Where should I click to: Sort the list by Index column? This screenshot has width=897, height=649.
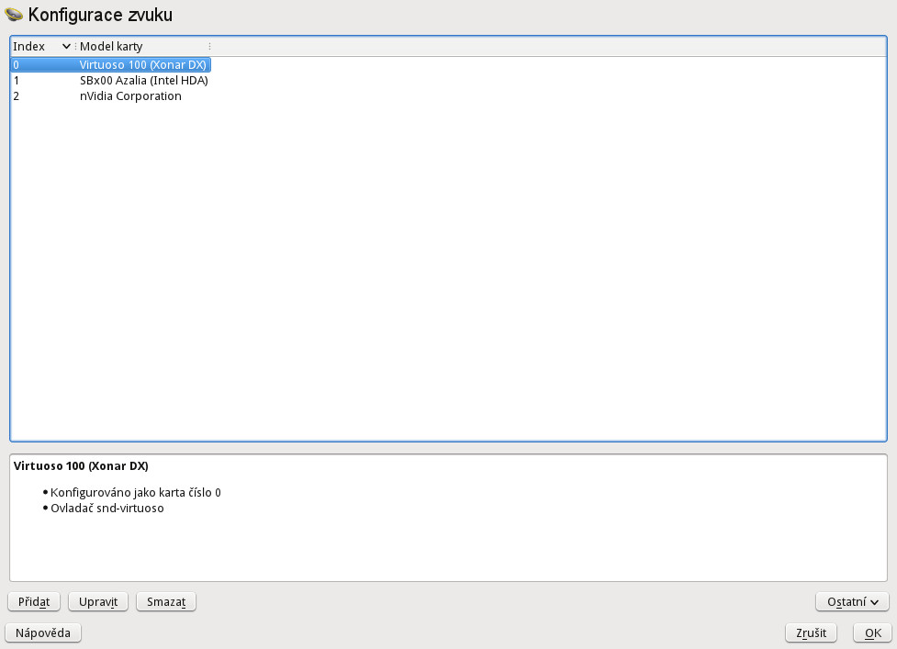coord(42,46)
